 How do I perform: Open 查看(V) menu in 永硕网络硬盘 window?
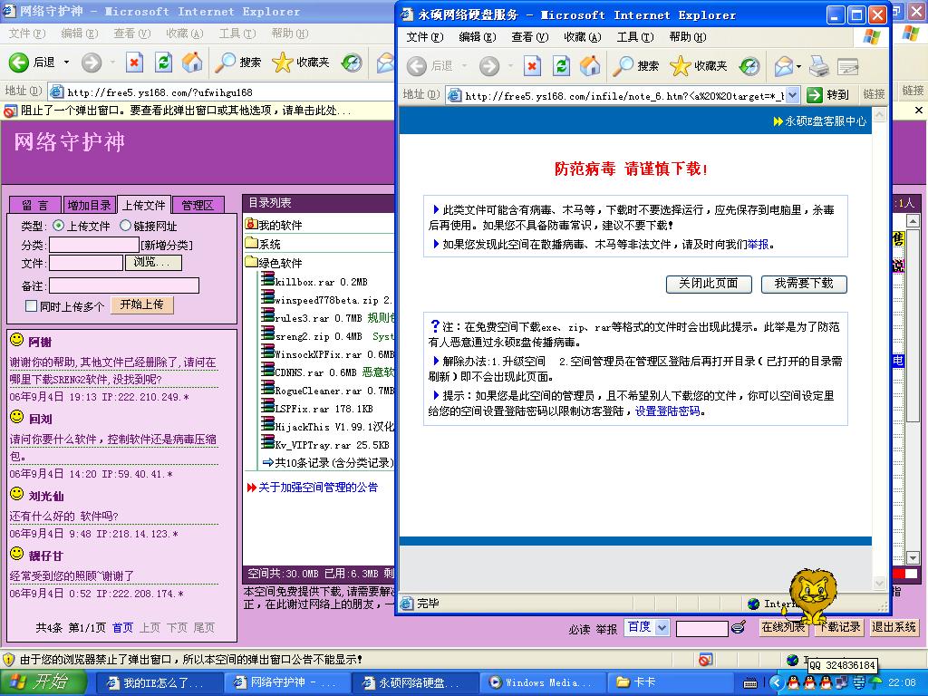pos(529,36)
